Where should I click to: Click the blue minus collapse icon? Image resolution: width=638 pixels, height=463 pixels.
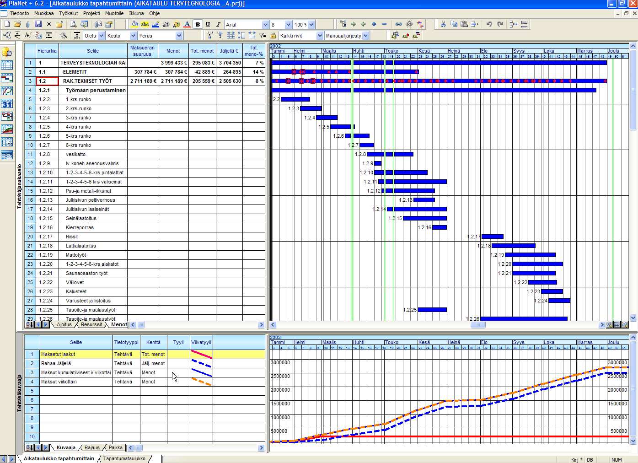(x=384, y=24)
